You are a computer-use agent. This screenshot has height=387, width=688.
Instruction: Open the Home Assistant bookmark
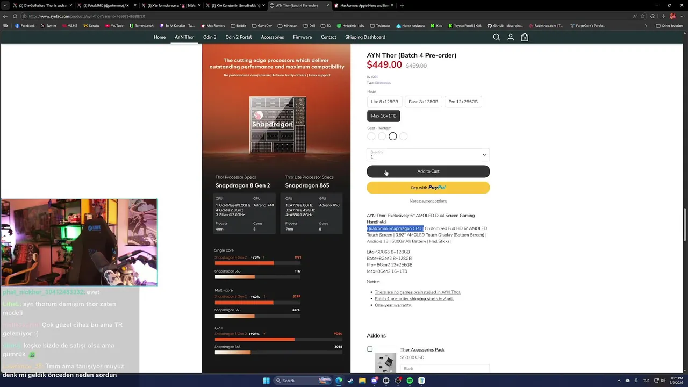410,25
